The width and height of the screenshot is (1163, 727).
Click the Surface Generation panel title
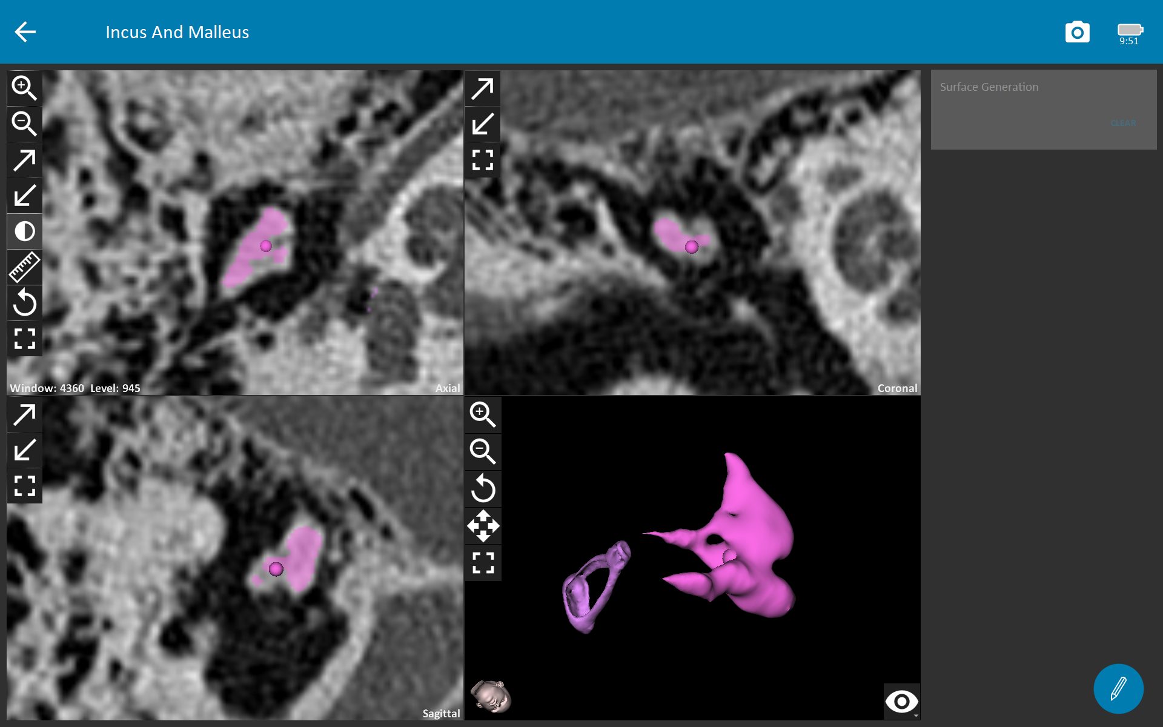989,87
